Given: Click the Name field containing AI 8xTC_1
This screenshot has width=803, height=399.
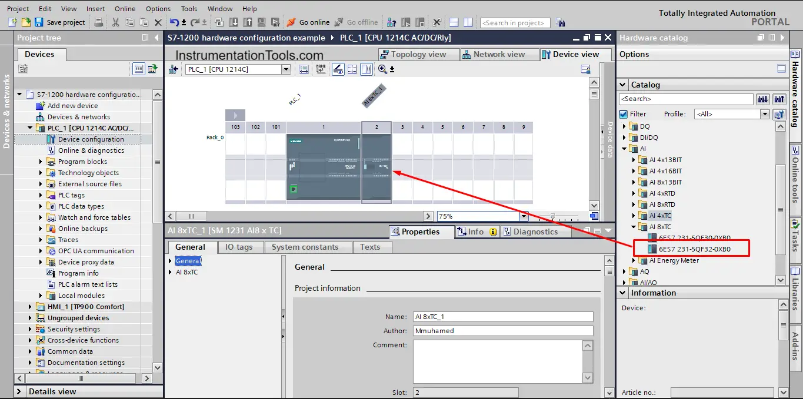Looking at the screenshot, I should [x=503, y=317].
